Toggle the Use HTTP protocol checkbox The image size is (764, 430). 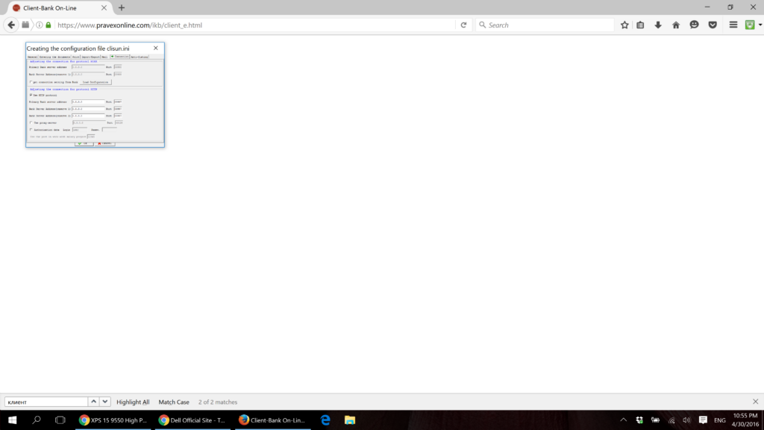point(31,95)
